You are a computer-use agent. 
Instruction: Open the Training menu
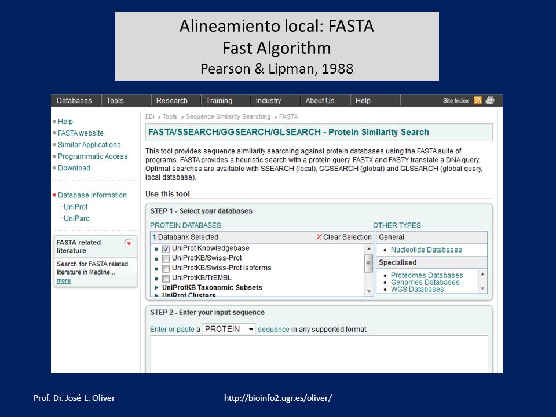click(x=219, y=101)
